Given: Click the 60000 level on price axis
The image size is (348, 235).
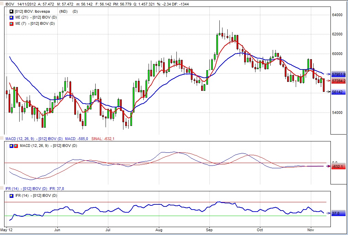Looking at the screenshot, I should pyautogui.click(x=337, y=54).
